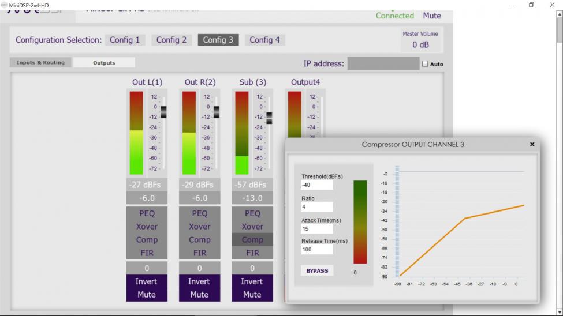Click the Sub (3) channel label
Viewport: 563px width, 316px height.
[253, 82]
